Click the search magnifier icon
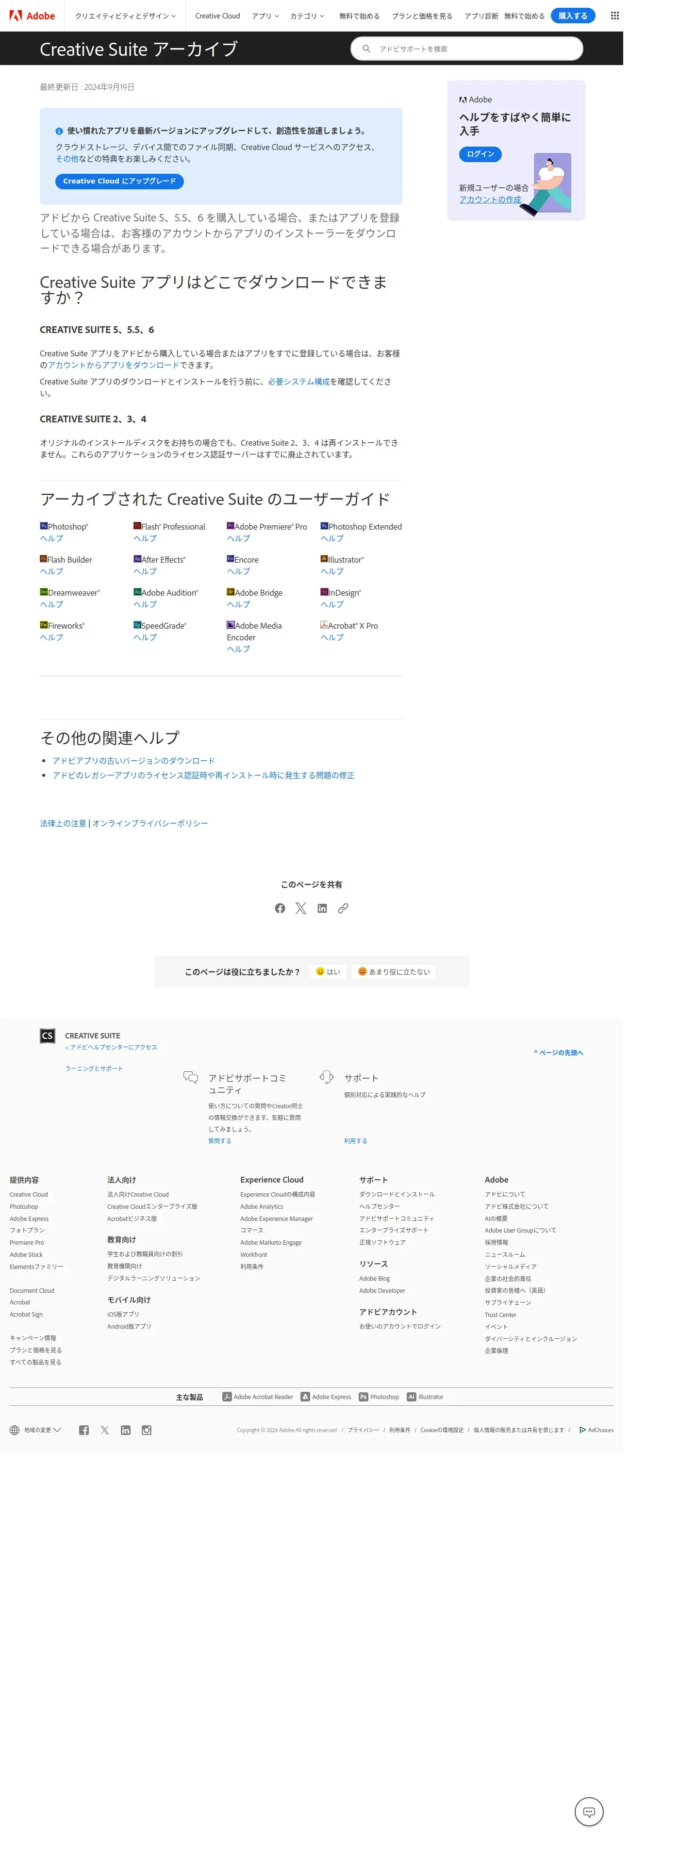The width and height of the screenshot is (679, 1870). tap(366, 49)
